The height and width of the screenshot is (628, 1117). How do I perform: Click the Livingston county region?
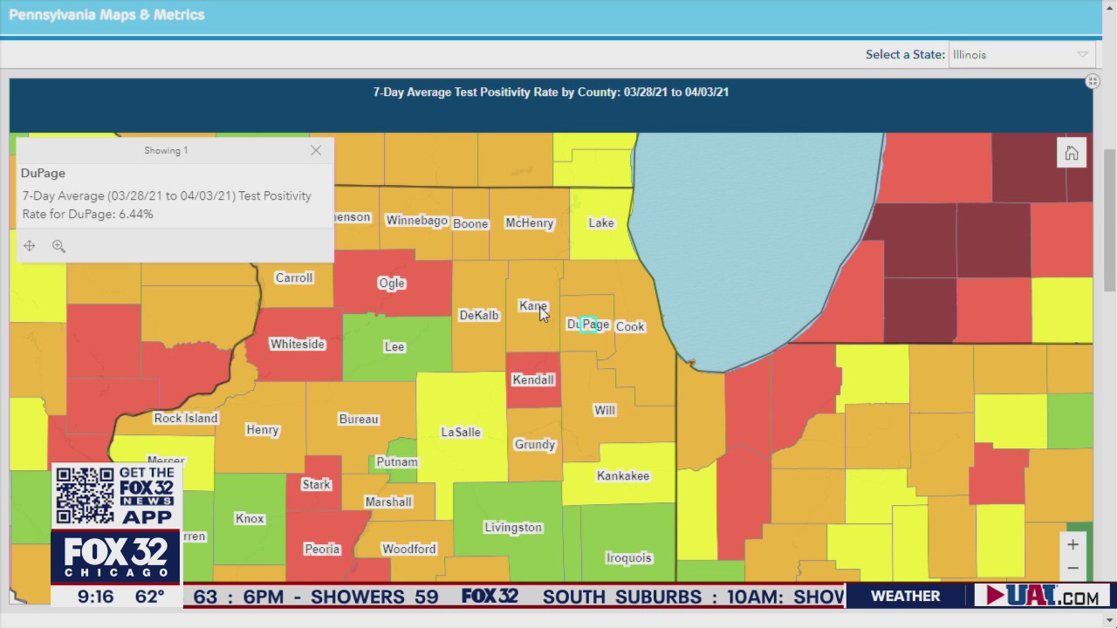click(513, 528)
